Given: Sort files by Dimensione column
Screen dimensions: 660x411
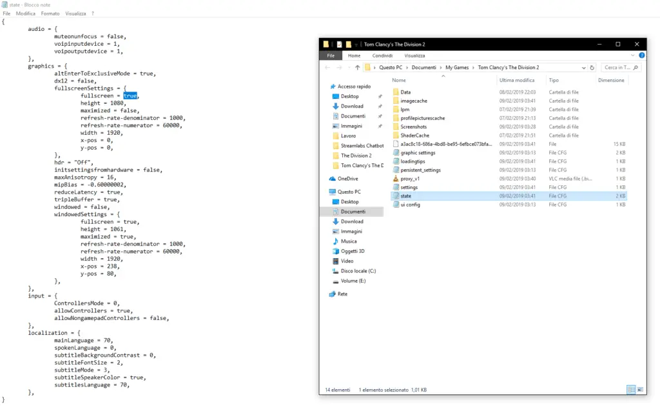Looking at the screenshot, I should [611, 80].
